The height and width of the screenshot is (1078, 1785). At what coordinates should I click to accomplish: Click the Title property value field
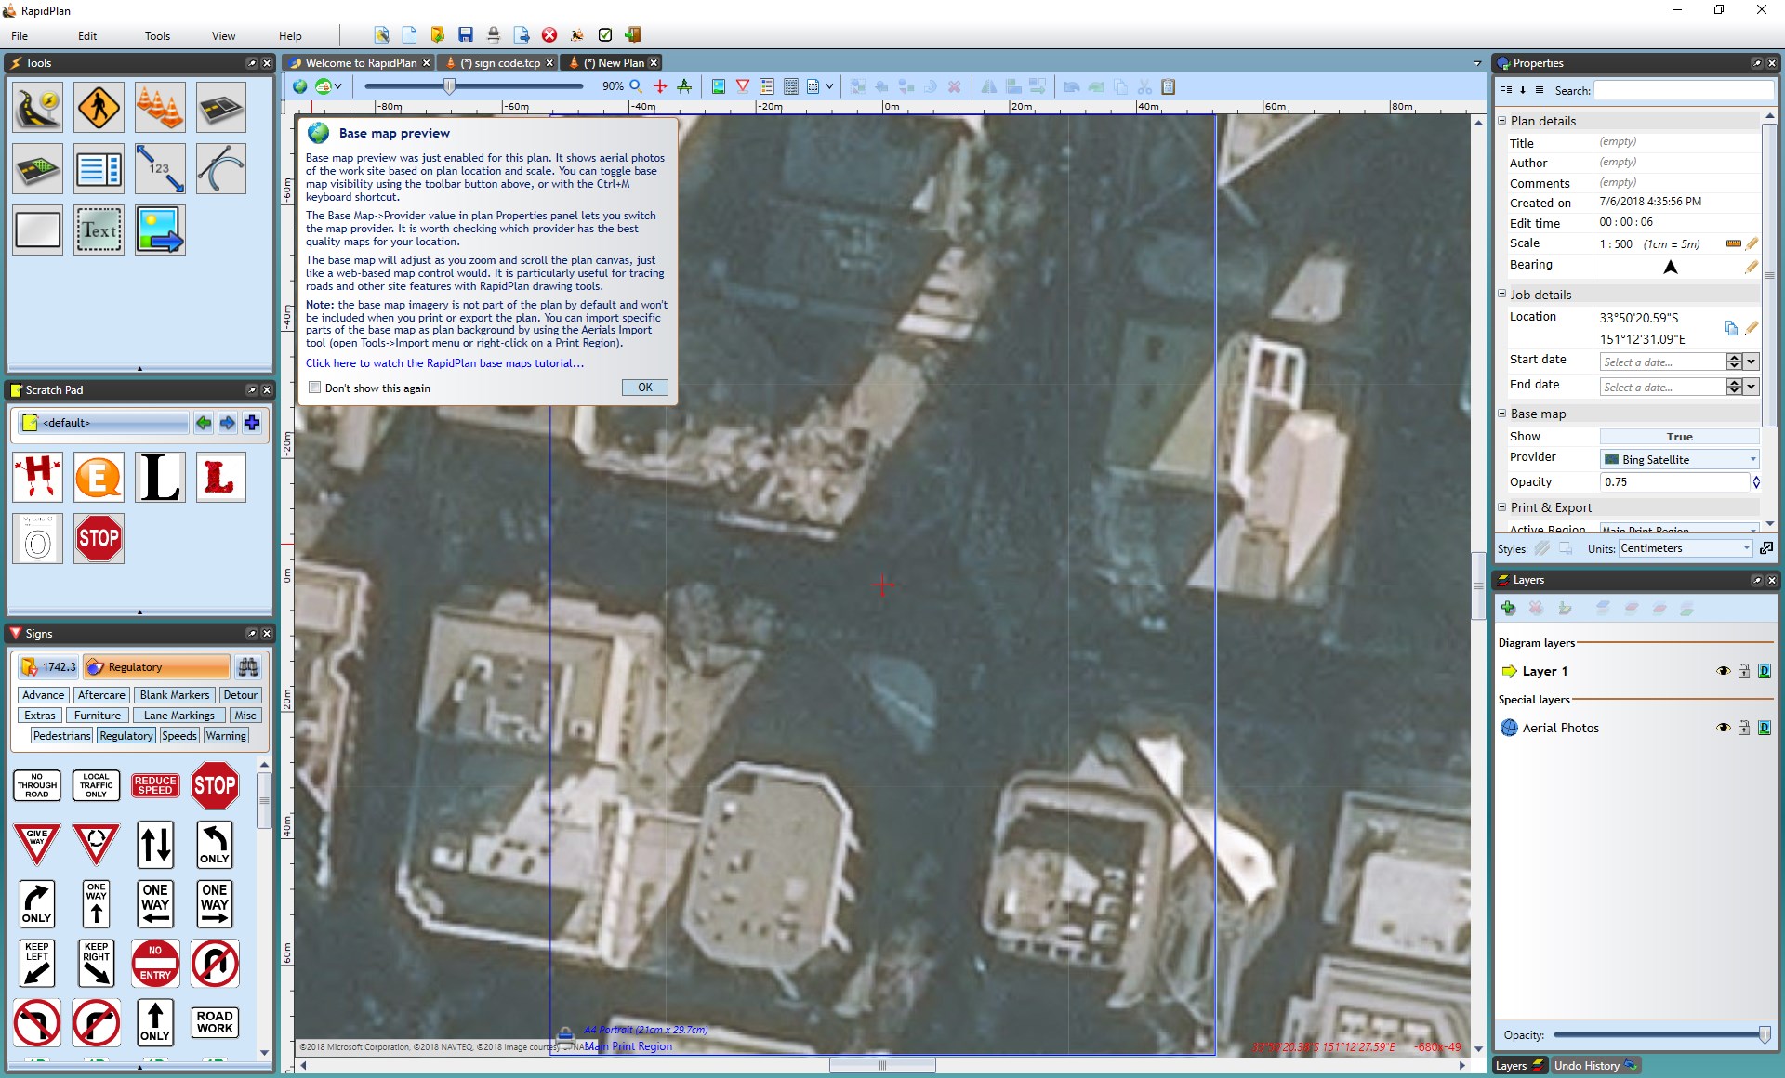(1677, 142)
